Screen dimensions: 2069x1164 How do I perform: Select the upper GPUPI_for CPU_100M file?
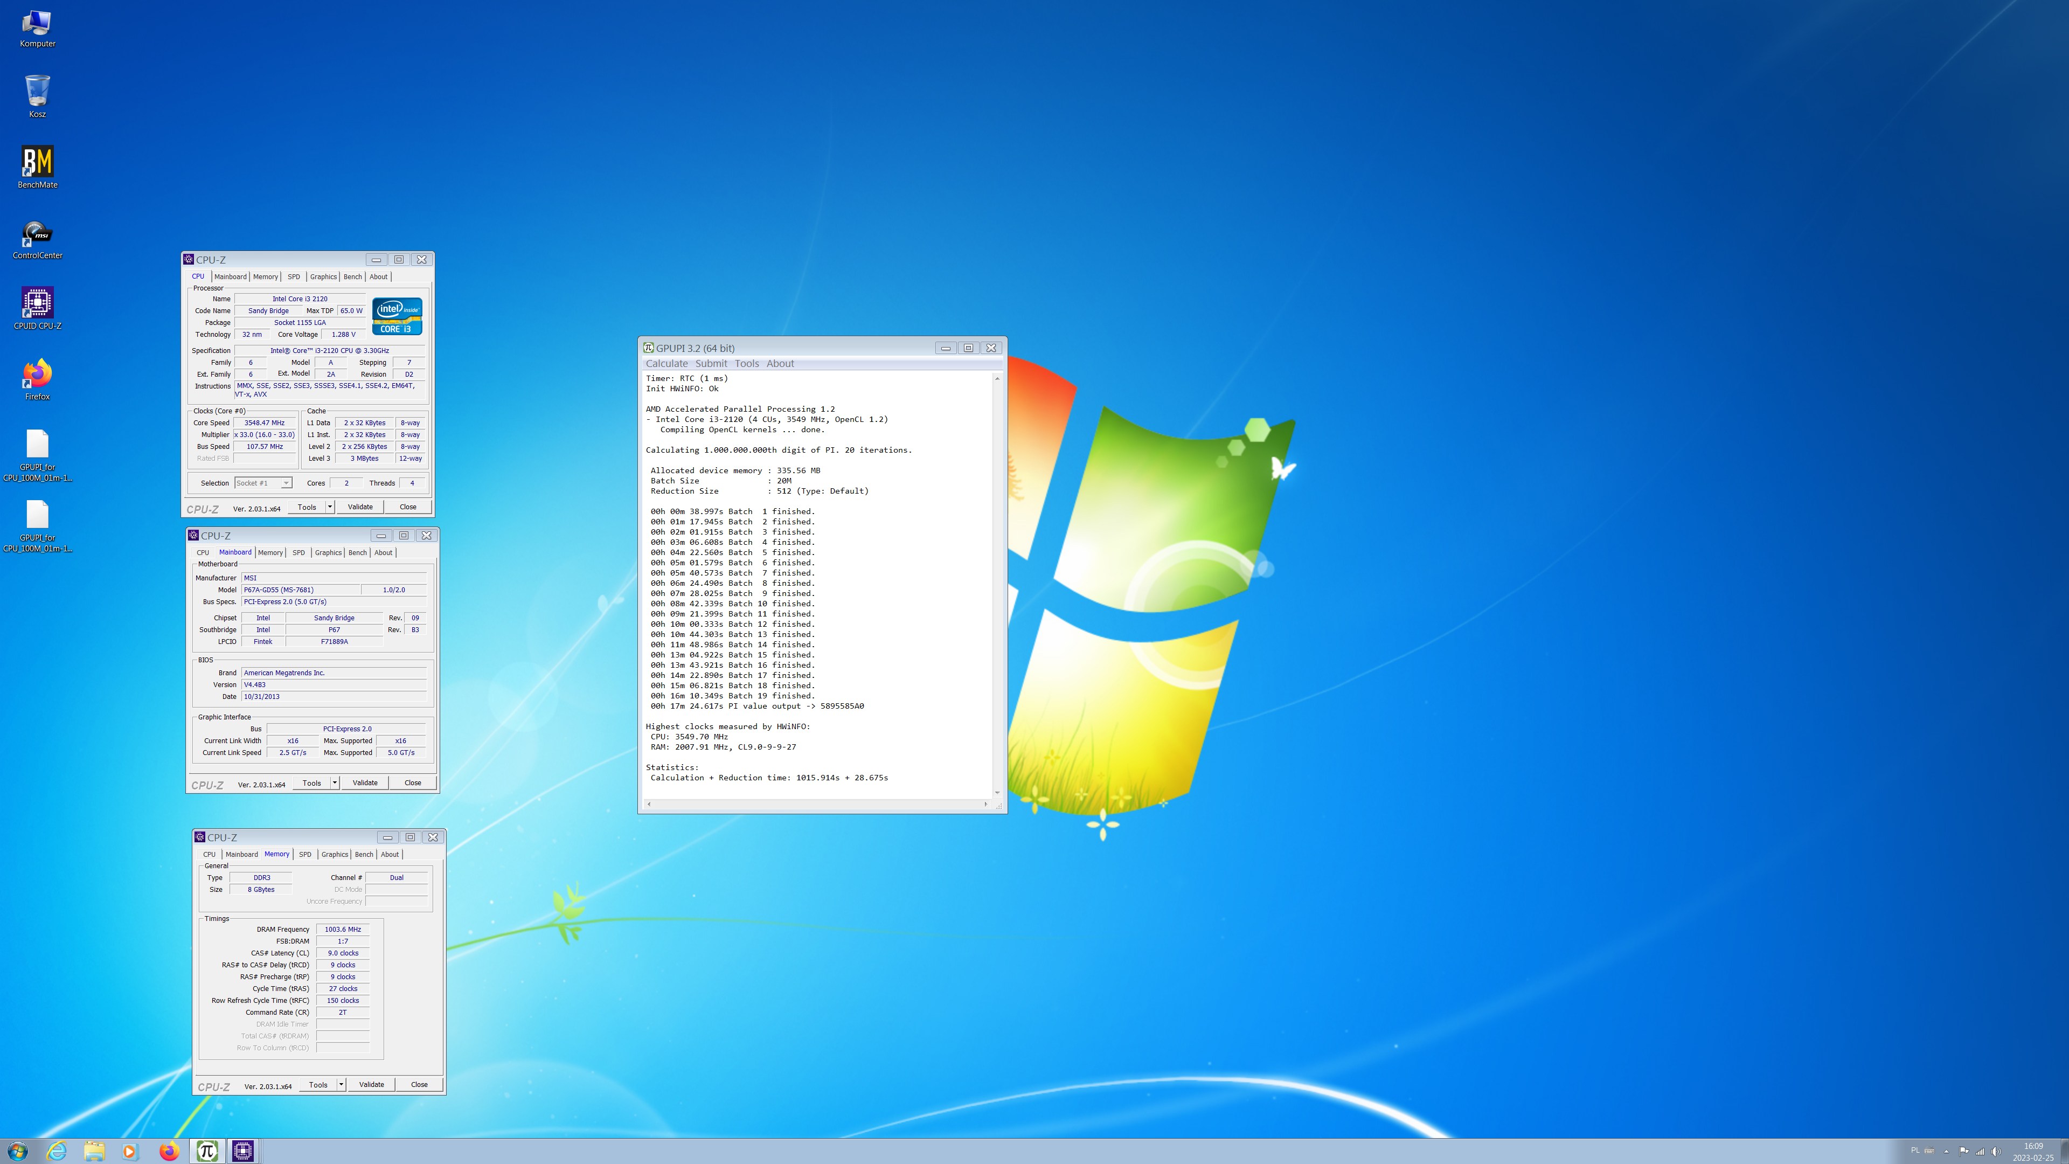[x=37, y=455]
